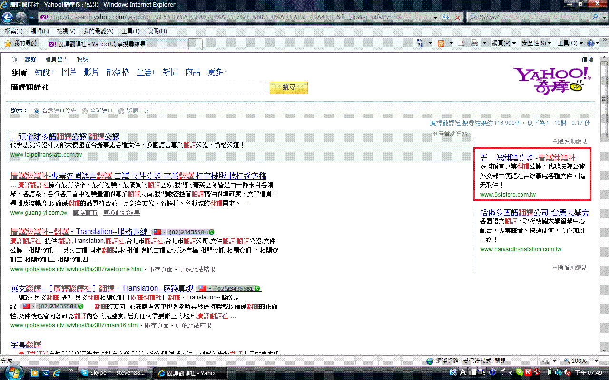Image resolution: width=609 pixels, height=380 pixels.
Task: Switch to the 圖片 search tab
Action: click(x=69, y=72)
